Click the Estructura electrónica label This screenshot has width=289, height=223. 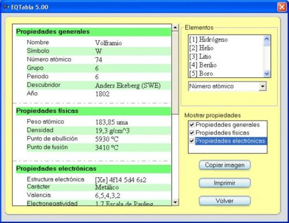pos(56,179)
